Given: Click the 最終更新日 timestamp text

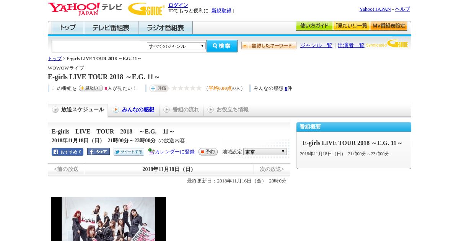Looking at the screenshot, I should tap(237, 181).
